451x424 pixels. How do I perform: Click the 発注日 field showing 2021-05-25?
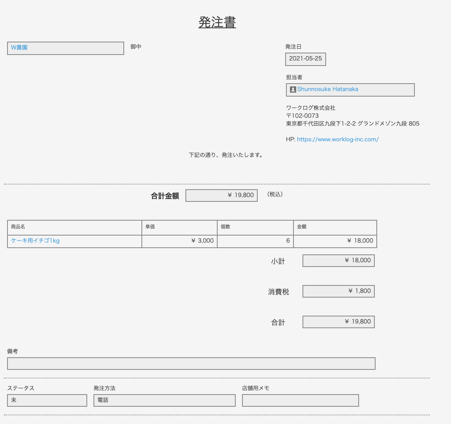click(305, 59)
